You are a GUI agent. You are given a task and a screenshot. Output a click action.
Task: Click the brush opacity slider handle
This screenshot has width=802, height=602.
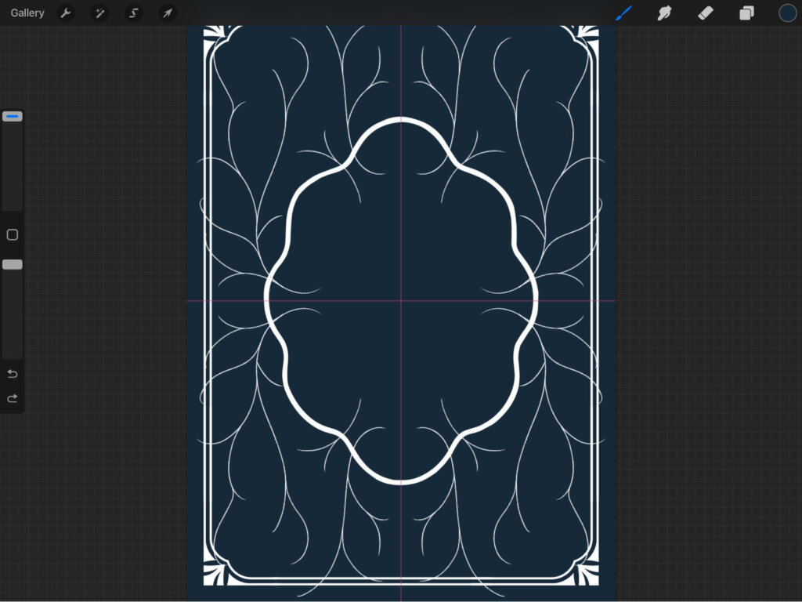[13, 265]
